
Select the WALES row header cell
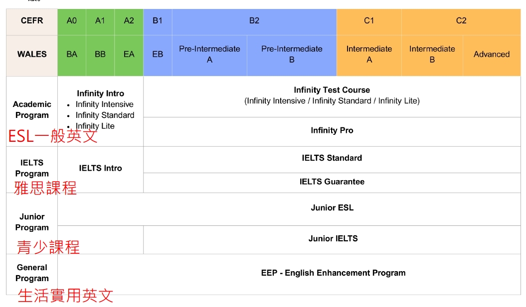(x=32, y=54)
